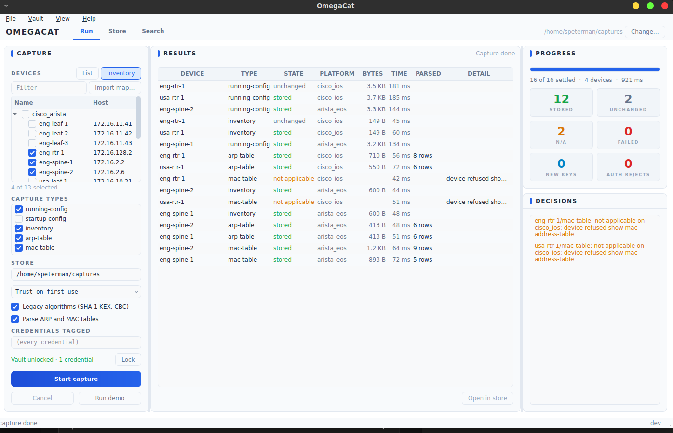Open the File menu
Screen dimensions: 673x433
coord(11,19)
